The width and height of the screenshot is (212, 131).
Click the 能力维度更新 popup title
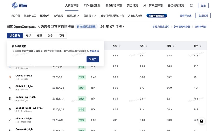tap(19, 46)
